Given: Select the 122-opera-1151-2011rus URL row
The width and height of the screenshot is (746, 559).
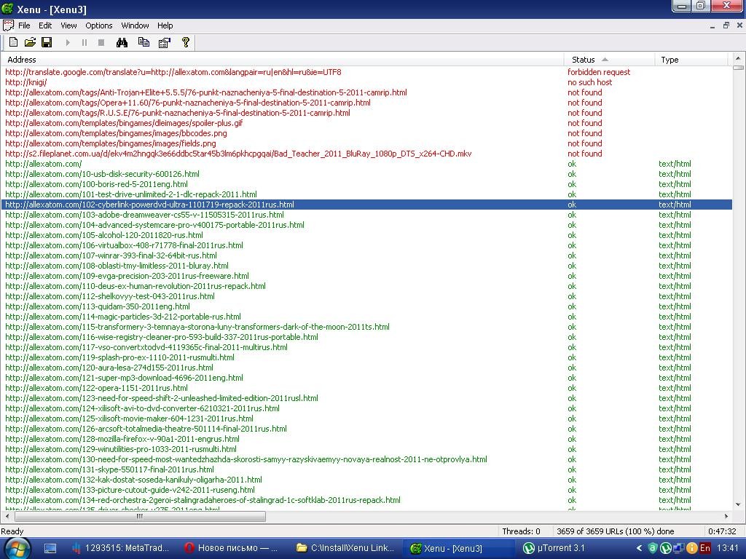Looking at the screenshot, I should coord(366,388).
